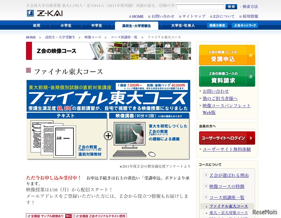Click the search input field
Viewport: 281px width, 218px height.
[200, 7]
